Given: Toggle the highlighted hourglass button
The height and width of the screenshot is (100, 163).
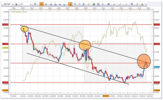Looking at the screenshot, I should click(x=70, y=4).
